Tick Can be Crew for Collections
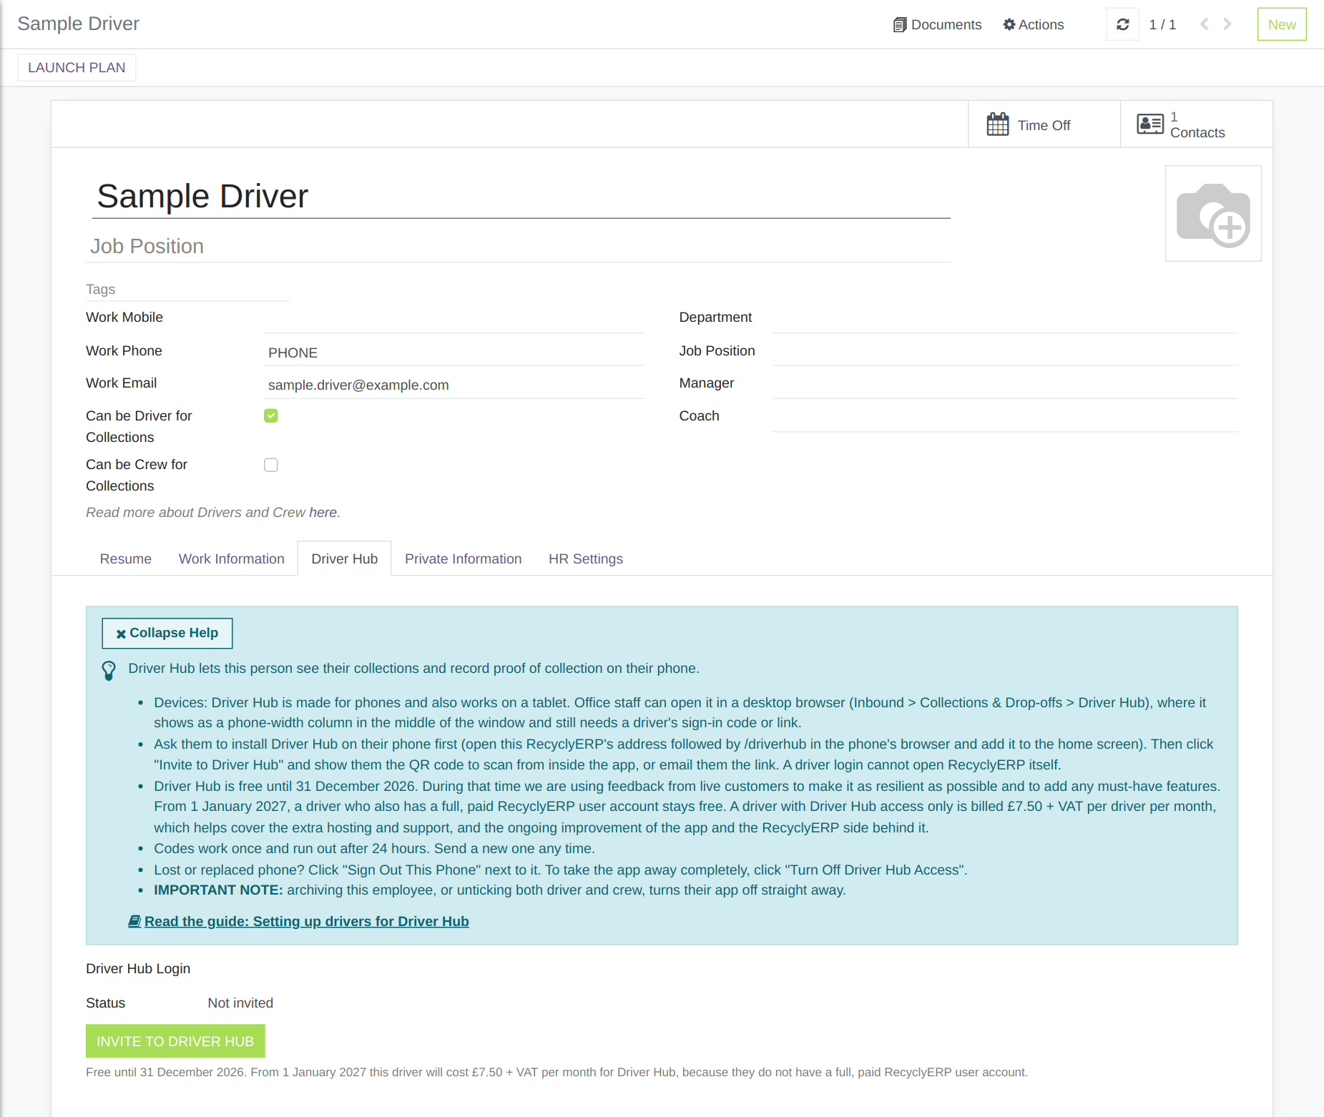The width and height of the screenshot is (1324, 1117). click(x=270, y=465)
